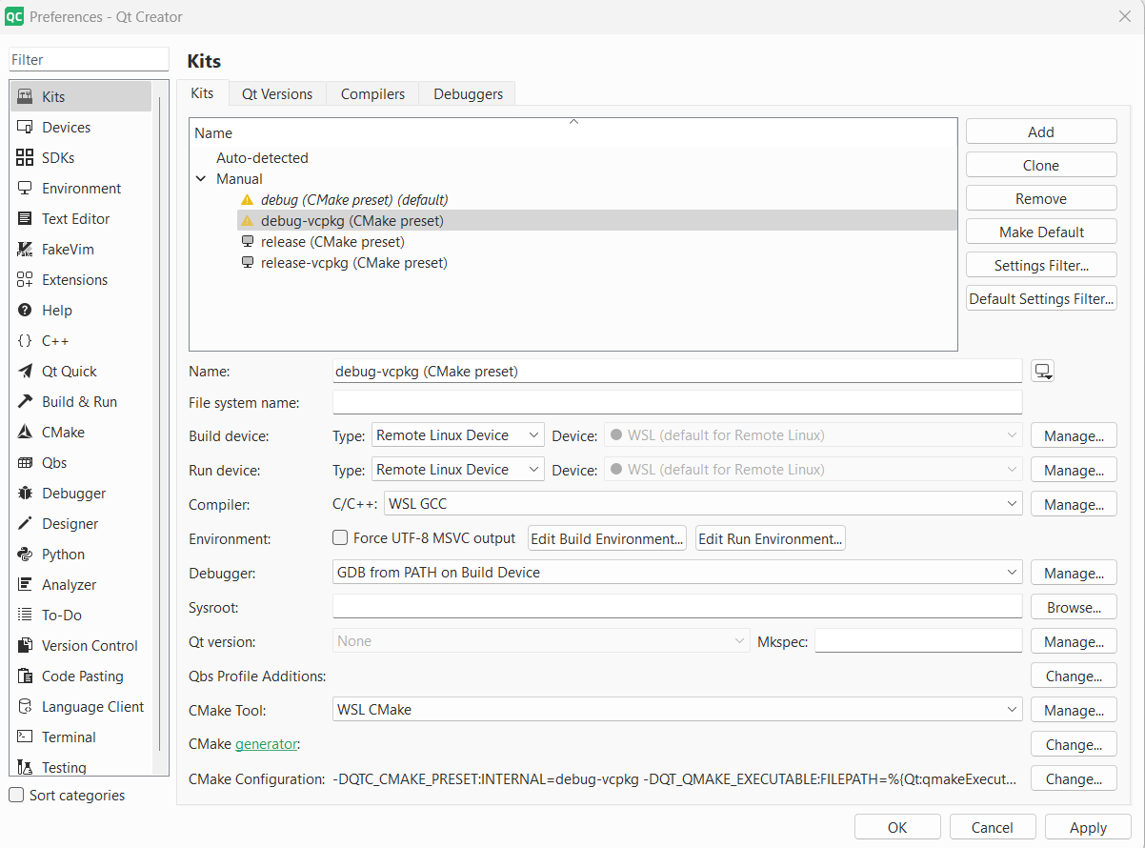Open the SDKs category icon
This screenshot has height=848, width=1145.
pos(26,157)
